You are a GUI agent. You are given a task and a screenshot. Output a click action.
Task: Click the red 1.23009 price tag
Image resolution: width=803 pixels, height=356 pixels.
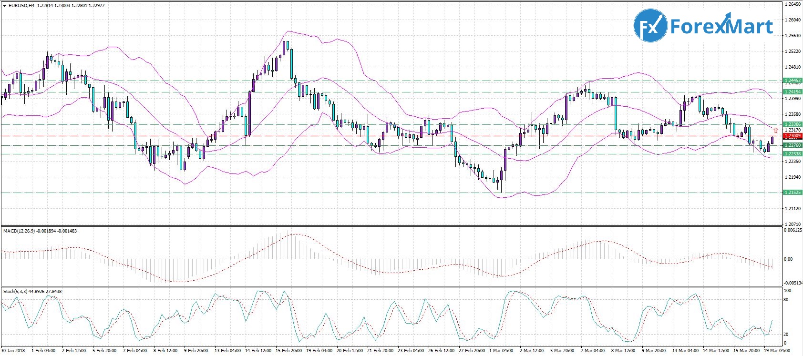pos(793,136)
